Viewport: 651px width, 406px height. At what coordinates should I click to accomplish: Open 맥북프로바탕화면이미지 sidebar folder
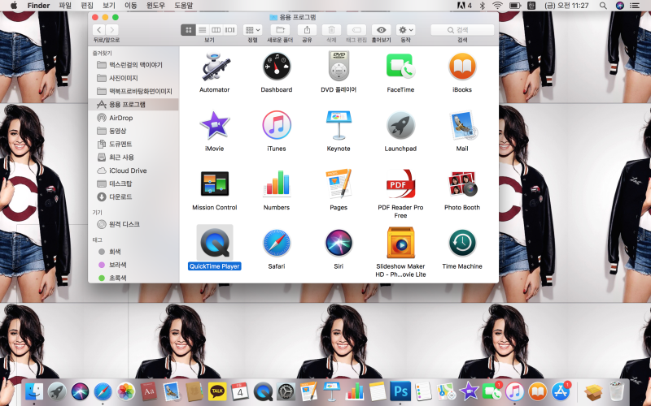tap(133, 91)
